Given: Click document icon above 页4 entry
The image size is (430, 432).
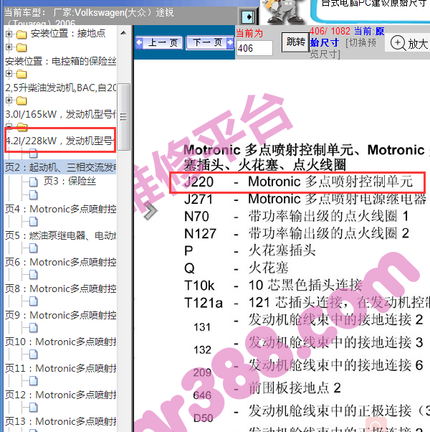Looking at the screenshot, I should [33, 195].
